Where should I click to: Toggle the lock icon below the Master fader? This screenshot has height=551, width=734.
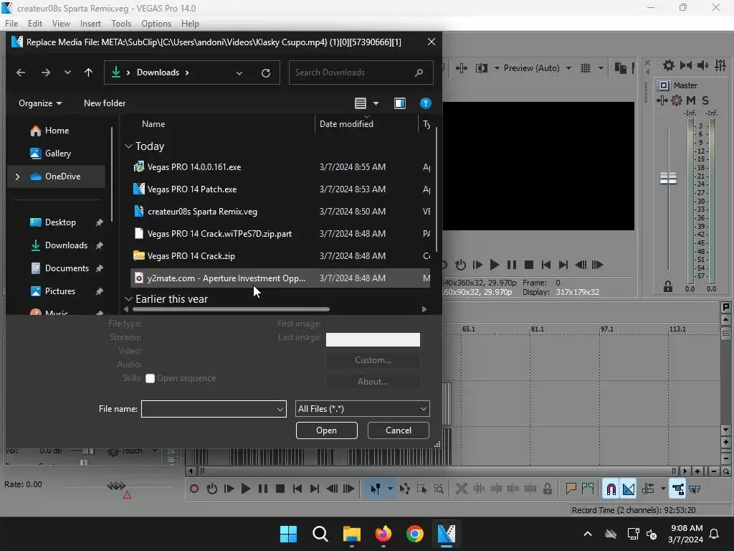[x=668, y=286]
